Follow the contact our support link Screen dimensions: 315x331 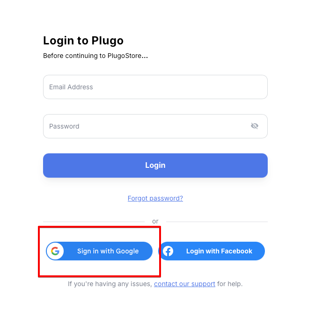[x=184, y=284]
